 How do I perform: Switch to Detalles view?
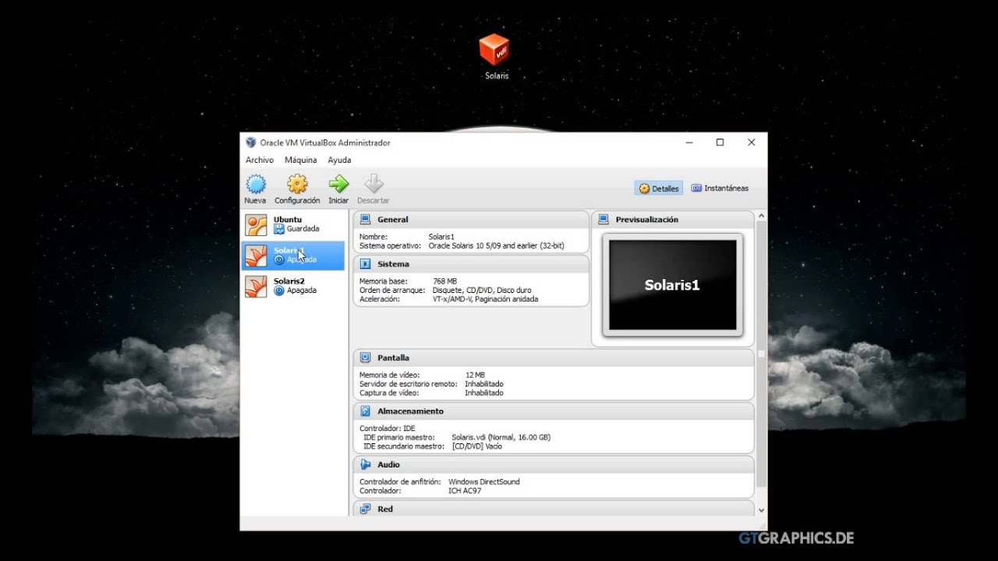click(x=659, y=189)
